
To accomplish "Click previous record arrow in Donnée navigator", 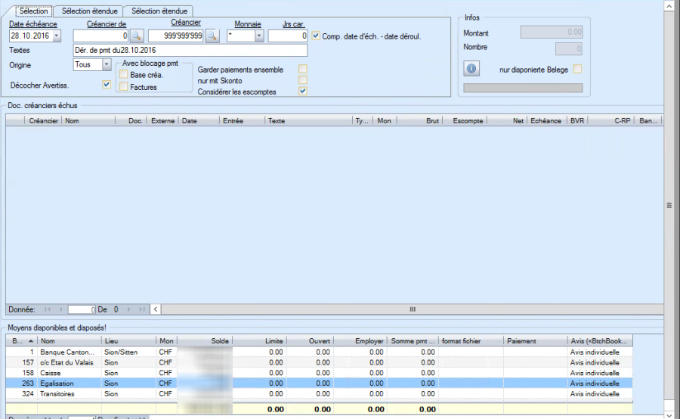I will coord(60,309).
